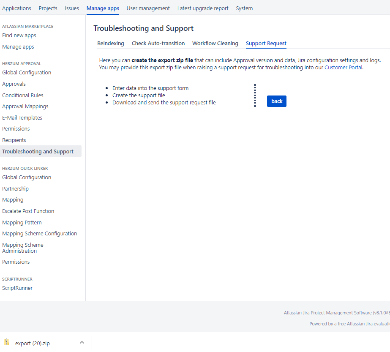
Task: Open Approval Mappings in Herzum Approval section
Action: [25, 106]
